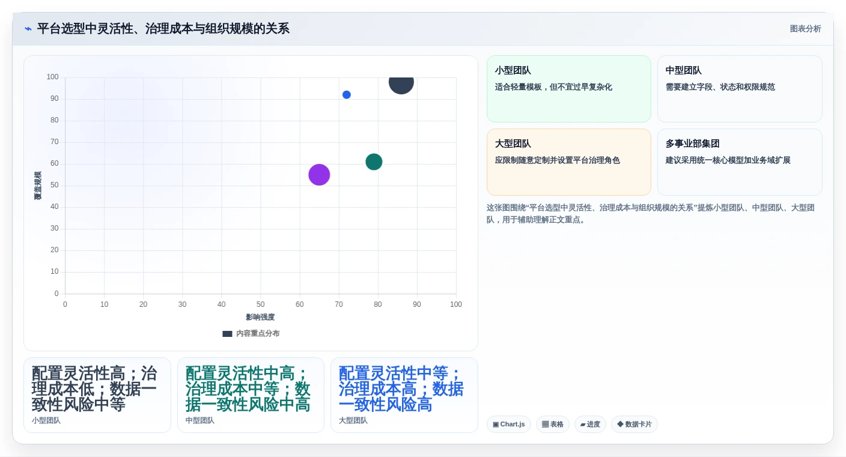
Task: Click the purple bubble on the chart
Action: pos(319,175)
